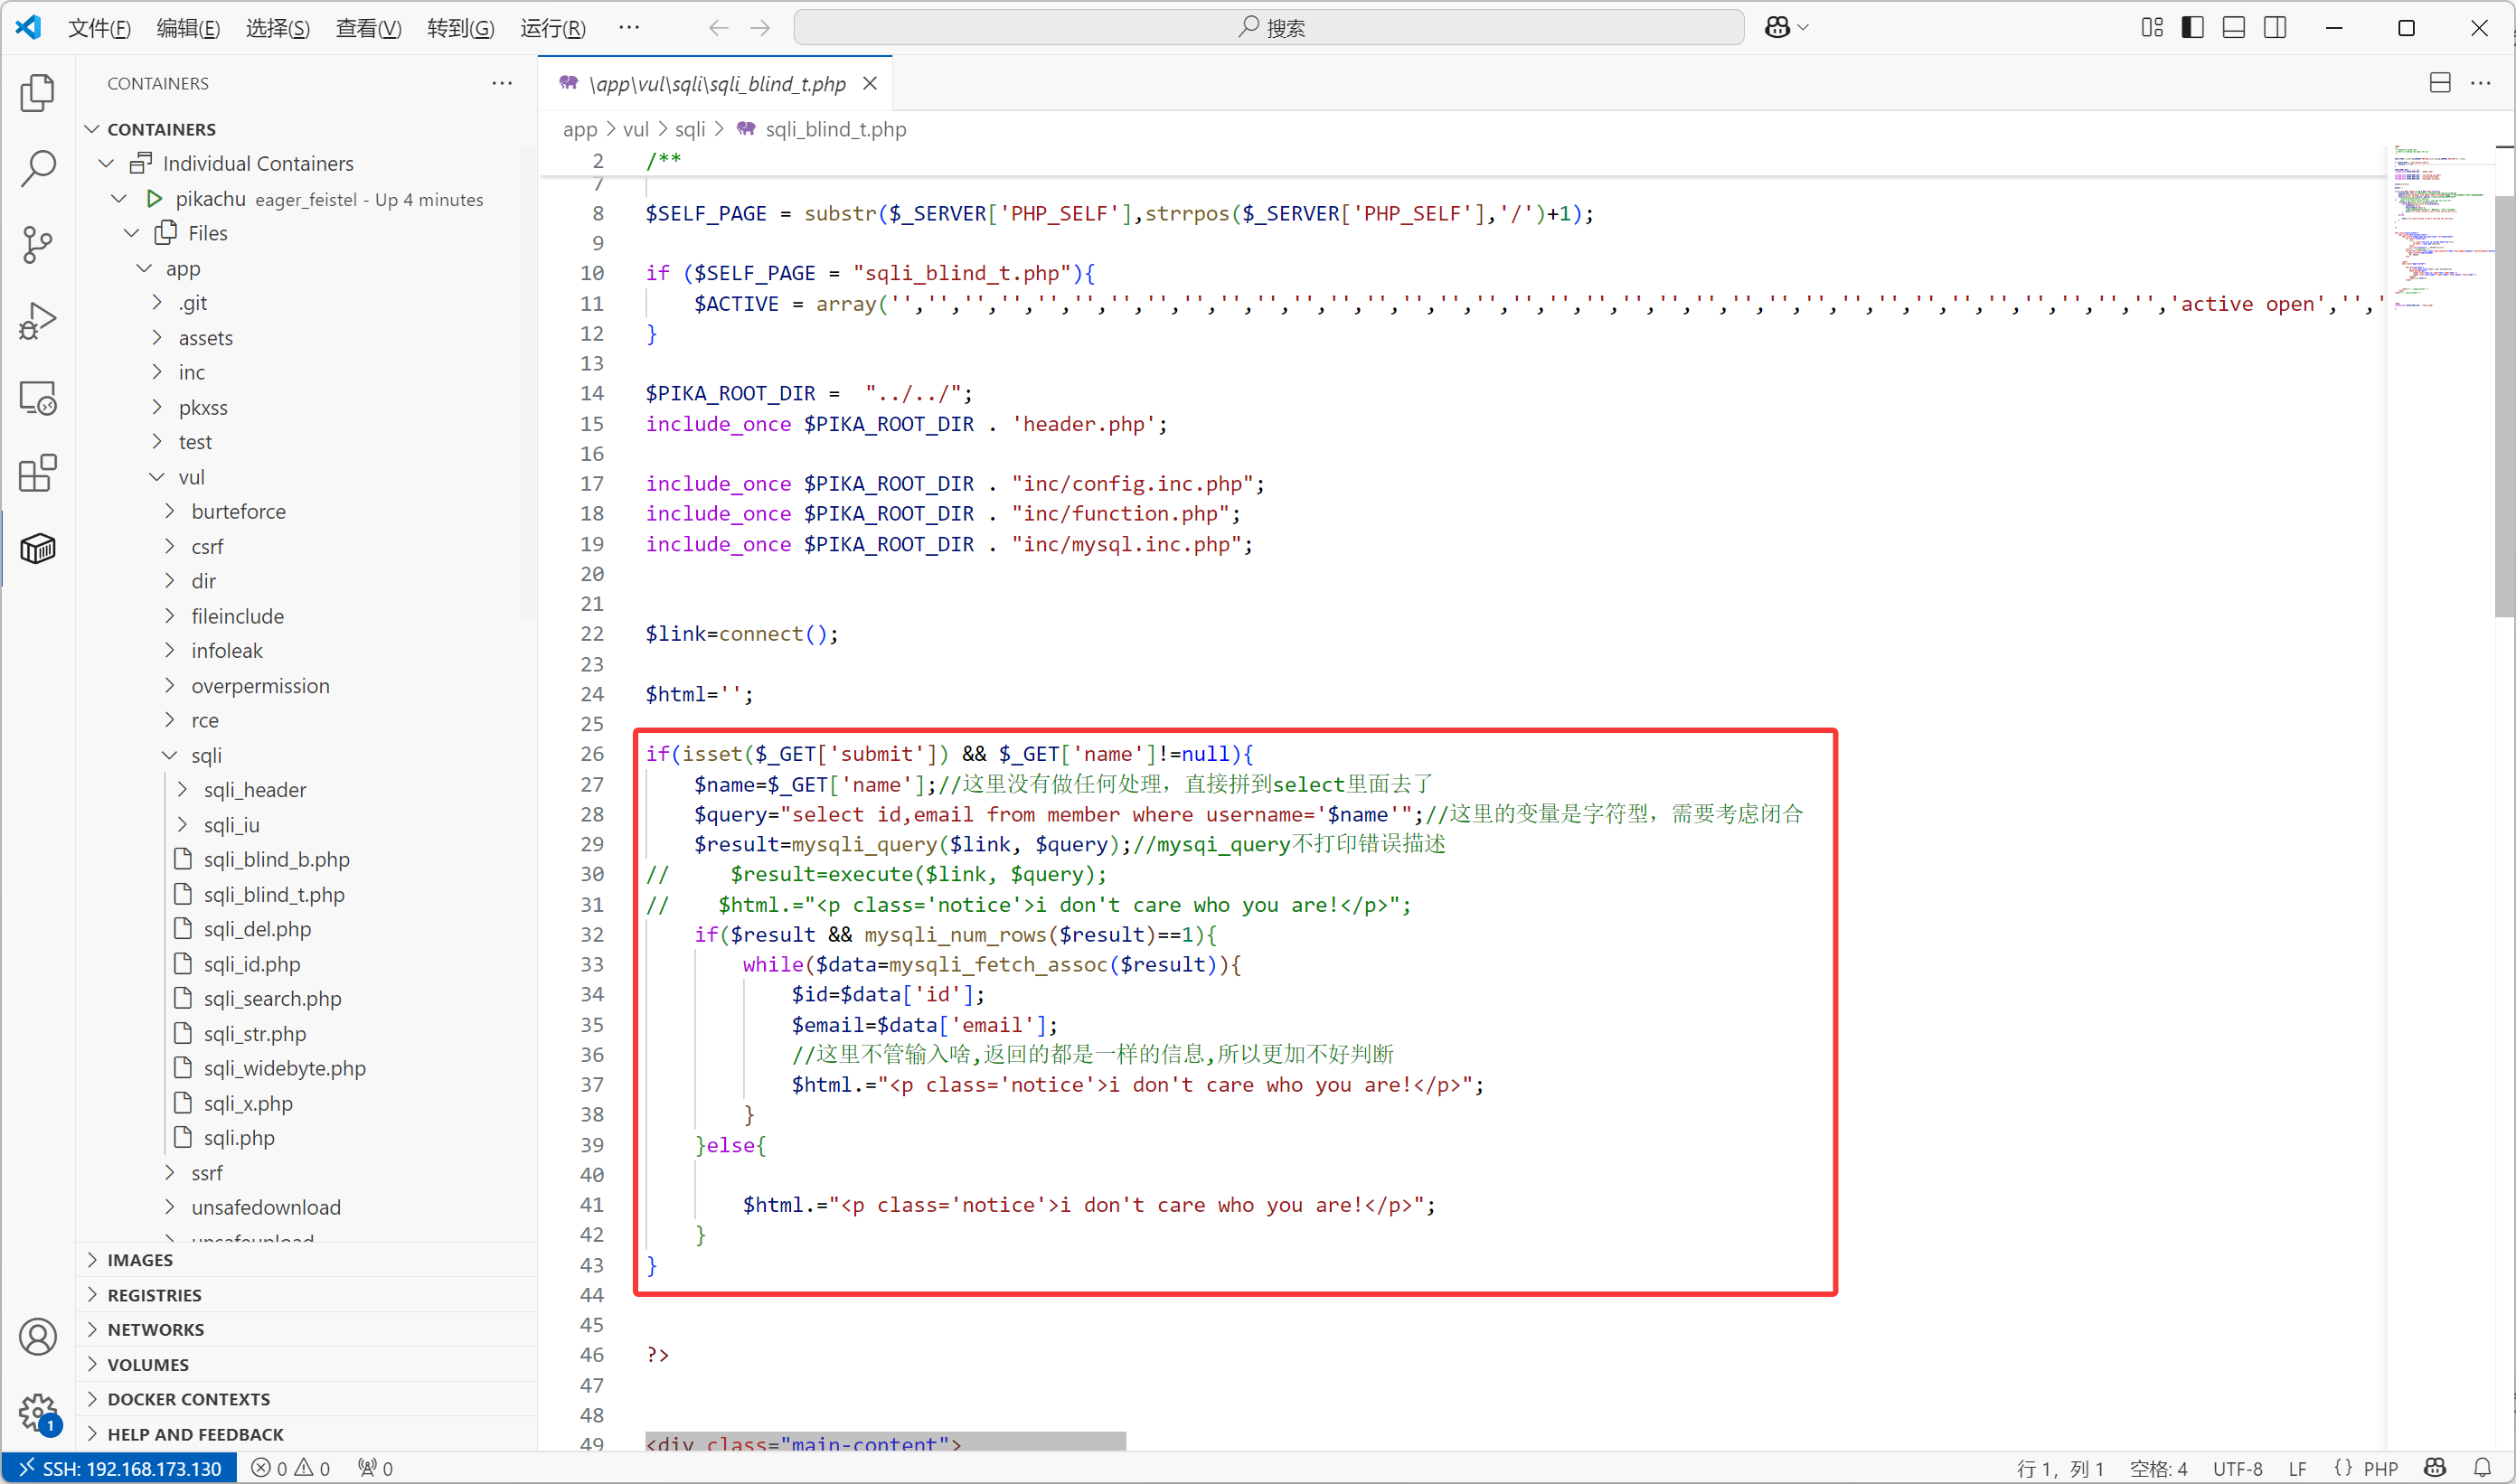Open Extensions view
Screen dimensions: 2516x1484
click(37, 473)
